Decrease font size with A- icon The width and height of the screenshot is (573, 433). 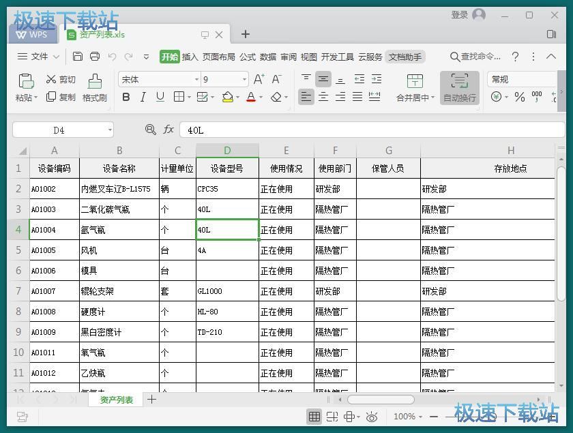(x=276, y=79)
